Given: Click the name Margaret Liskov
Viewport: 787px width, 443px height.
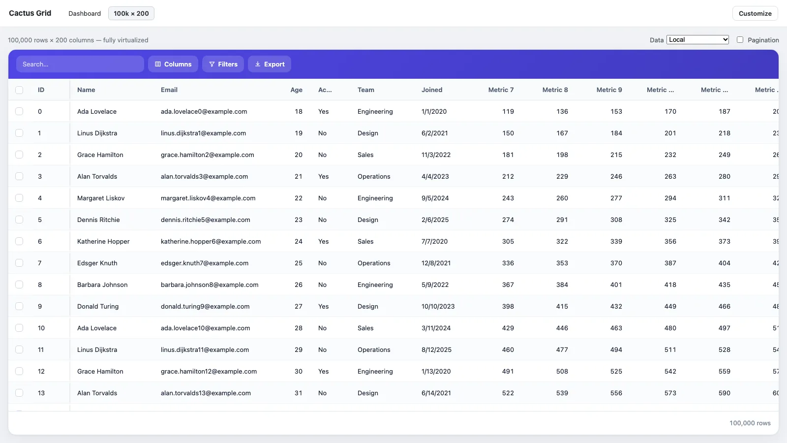Looking at the screenshot, I should [x=101, y=198].
